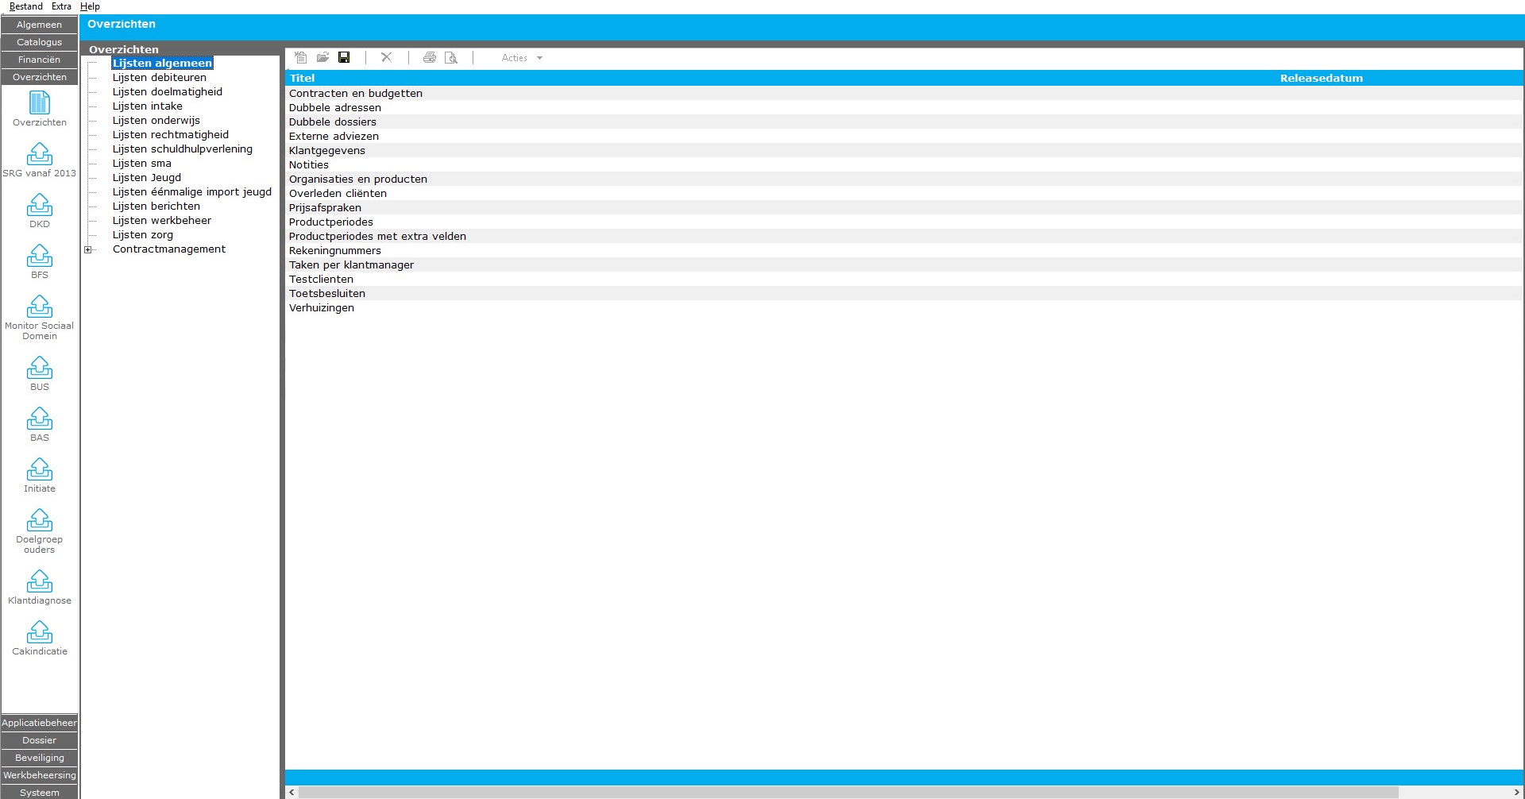The height and width of the screenshot is (799, 1525).
Task: Select the Klantdiagnose sidebar icon
Action: point(40,581)
